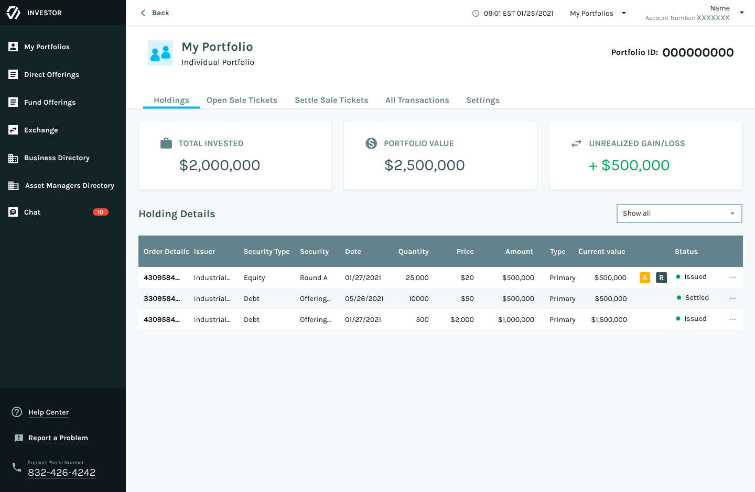Click the support phone icon
This screenshot has width=755, height=492.
click(x=17, y=467)
